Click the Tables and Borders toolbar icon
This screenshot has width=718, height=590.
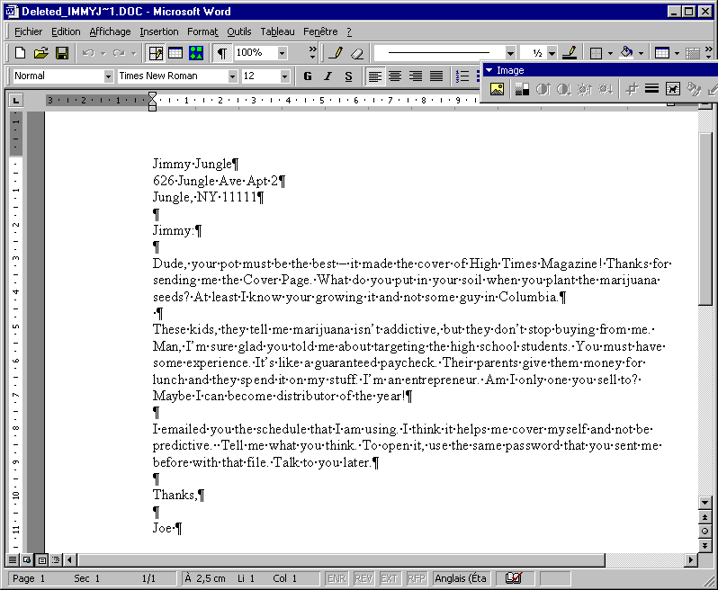click(x=156, y=53)
